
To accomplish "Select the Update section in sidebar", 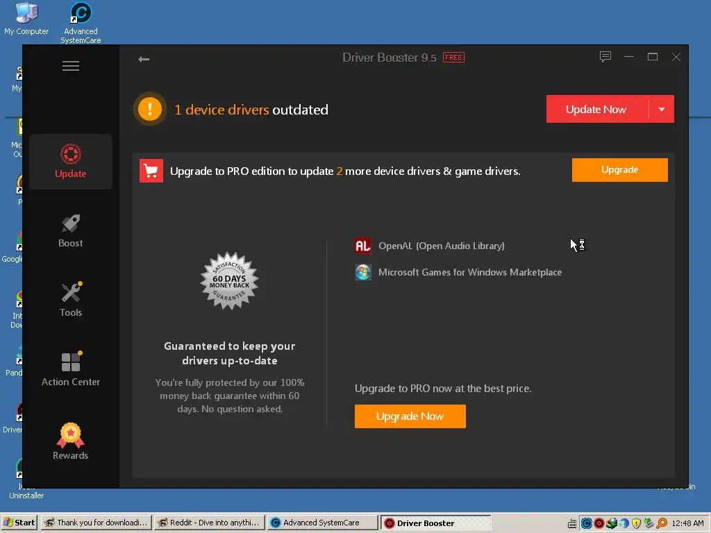I will (71, 161).
